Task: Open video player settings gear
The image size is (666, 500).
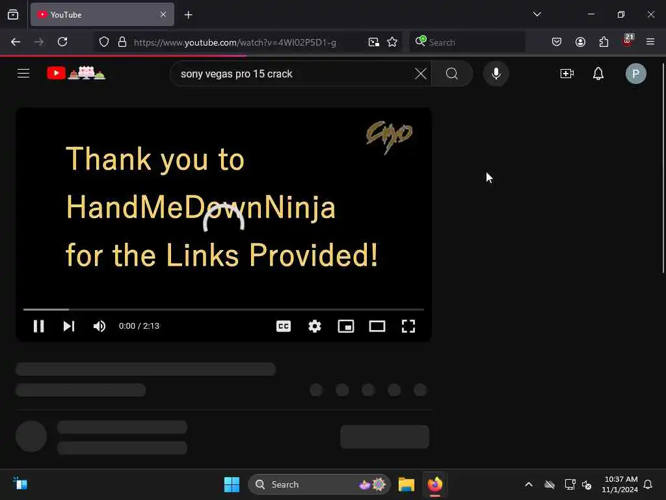Action: [315, 326]
